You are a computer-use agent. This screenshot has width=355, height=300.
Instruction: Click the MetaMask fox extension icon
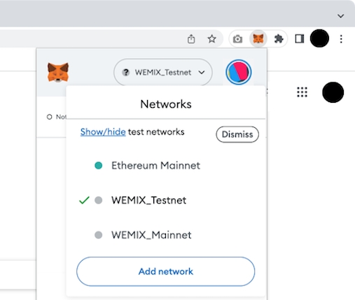point(258,38)
